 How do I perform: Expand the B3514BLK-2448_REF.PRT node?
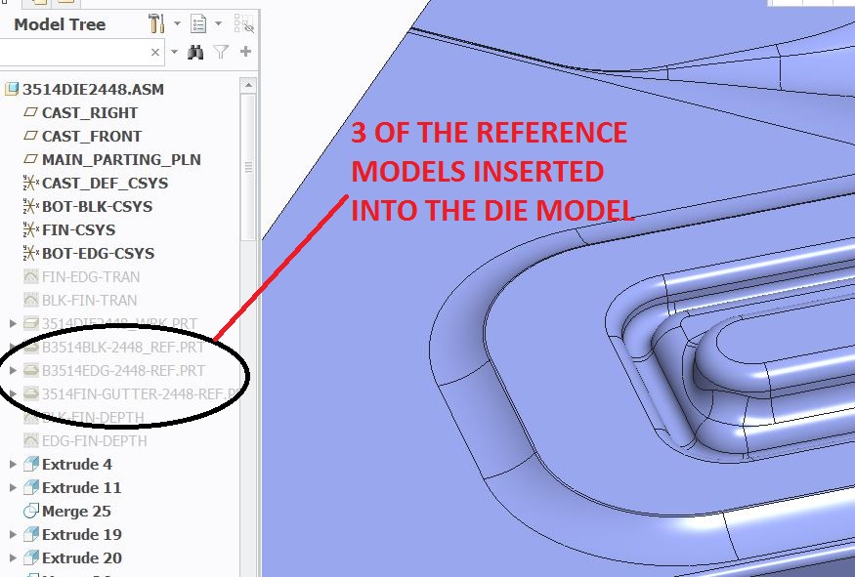[x=11, y=347]
